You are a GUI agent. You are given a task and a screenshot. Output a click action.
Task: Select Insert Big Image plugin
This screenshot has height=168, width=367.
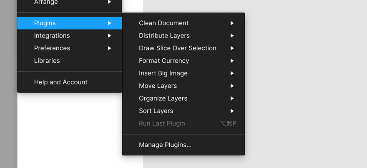(x=183, y=73)
